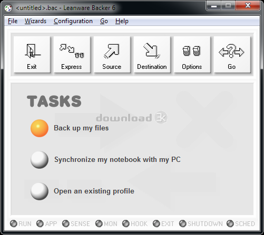
Task: Select the orange Back up my files option
Action: coord(40,128)
